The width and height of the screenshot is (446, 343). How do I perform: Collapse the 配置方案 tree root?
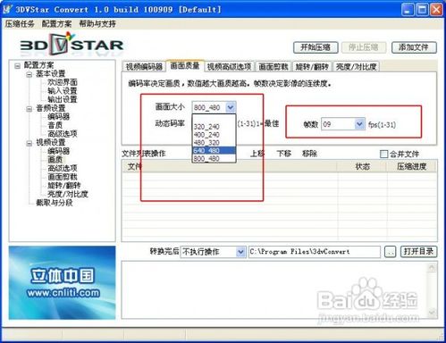[17, 66]
